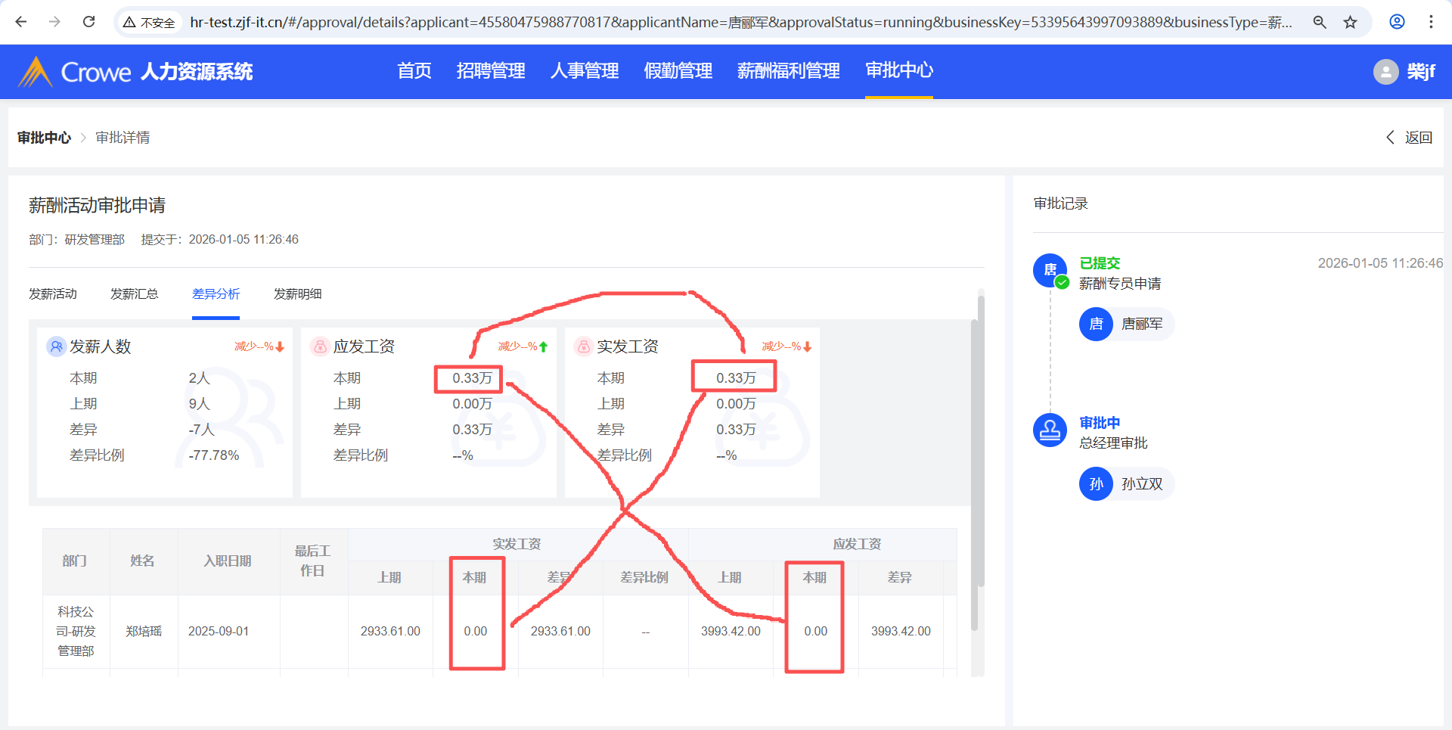Click the browser address bar URL
Screen dimensions: 1452x730
pos(741,23)
